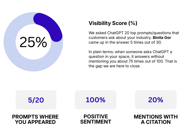This screenshot has height=132, width=190.
Task: Click the Mentions With A Citation label
Action: tap(156, 119)
